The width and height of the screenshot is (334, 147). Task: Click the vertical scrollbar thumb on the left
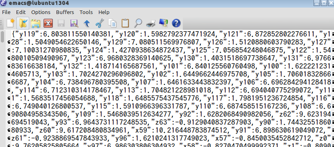2,37
